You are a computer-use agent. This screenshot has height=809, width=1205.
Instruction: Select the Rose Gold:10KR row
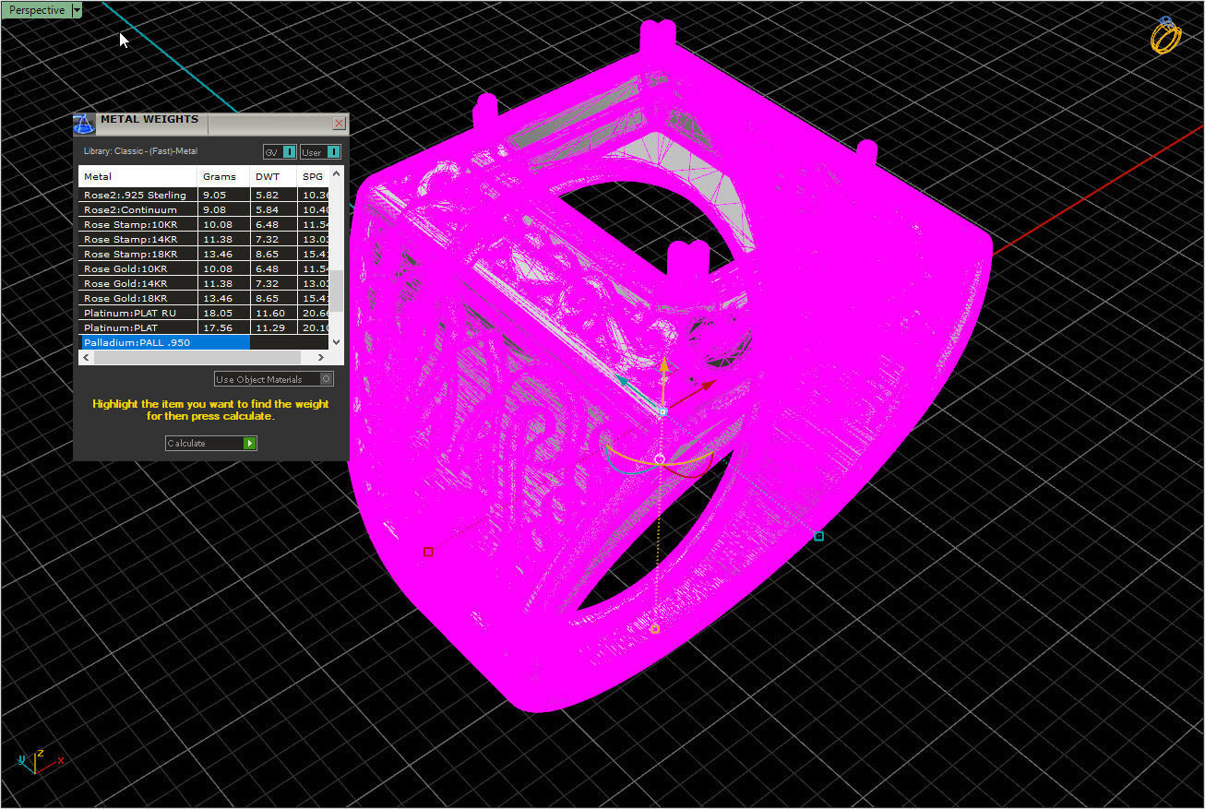coord(204,268)
